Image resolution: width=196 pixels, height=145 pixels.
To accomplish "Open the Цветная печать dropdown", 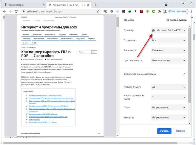I will pos(169,61).
